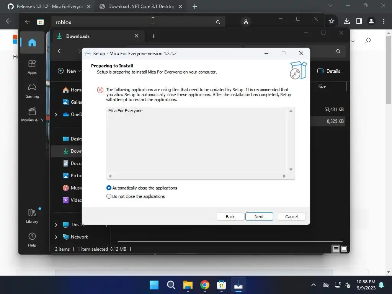Click the Next button in Setup
Screen dimensions: 392x294
pyautogui.click(x=259, y=217)
